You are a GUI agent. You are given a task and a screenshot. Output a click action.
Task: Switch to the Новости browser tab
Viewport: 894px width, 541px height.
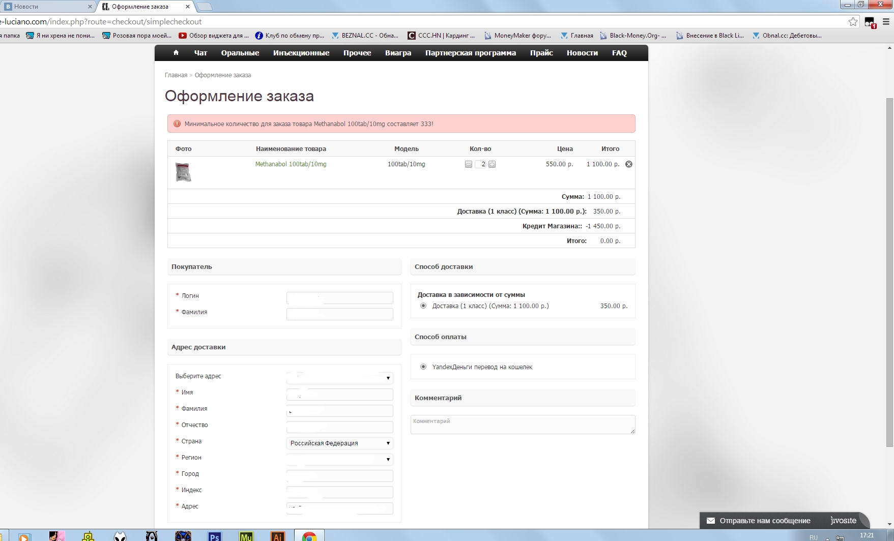point(46,7)
